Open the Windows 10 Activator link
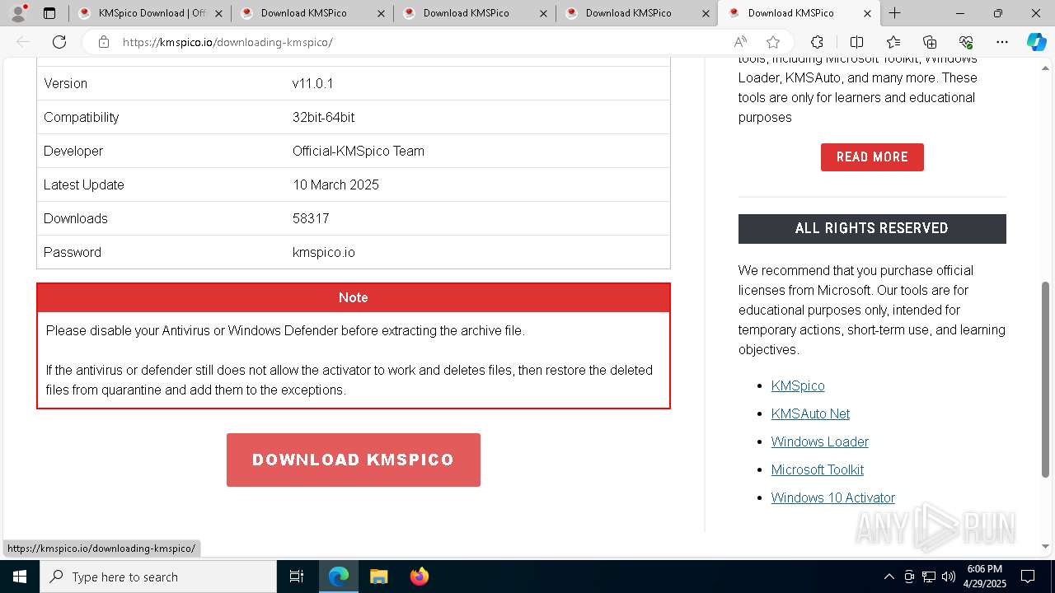Screen dimensions: 1055x593 tap(833, 497)
